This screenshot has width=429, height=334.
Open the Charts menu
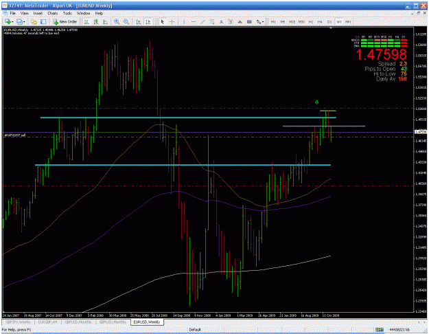click(x=53, y=13)
